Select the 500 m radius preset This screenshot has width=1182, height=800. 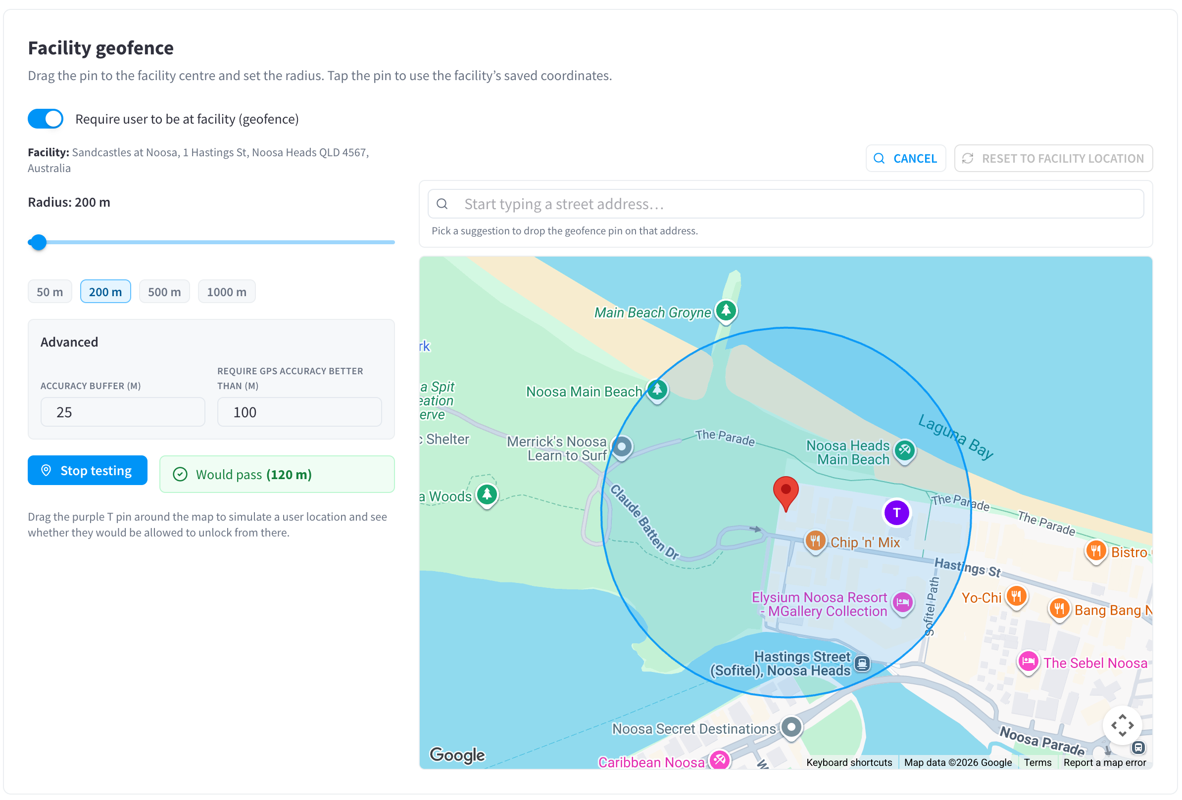[164, 292]
